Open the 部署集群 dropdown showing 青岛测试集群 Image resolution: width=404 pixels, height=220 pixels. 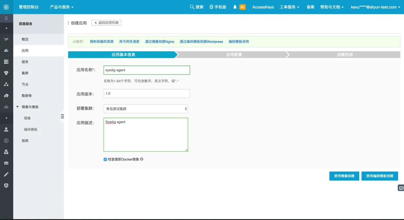coord(146,109)
